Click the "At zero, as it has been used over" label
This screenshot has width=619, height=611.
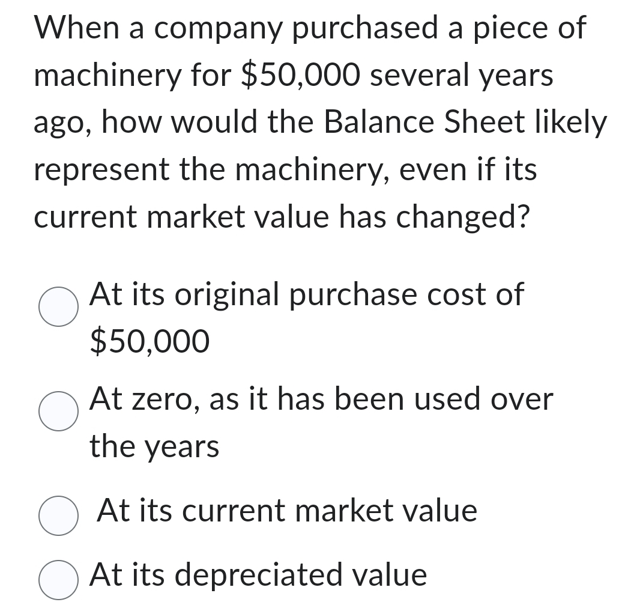click(x=321, y=399)
